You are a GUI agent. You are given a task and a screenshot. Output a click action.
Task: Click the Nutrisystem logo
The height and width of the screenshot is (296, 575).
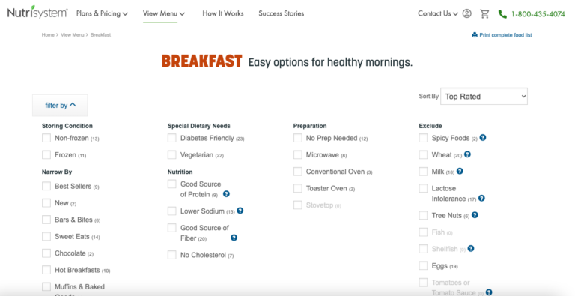(x=37, y=13)
